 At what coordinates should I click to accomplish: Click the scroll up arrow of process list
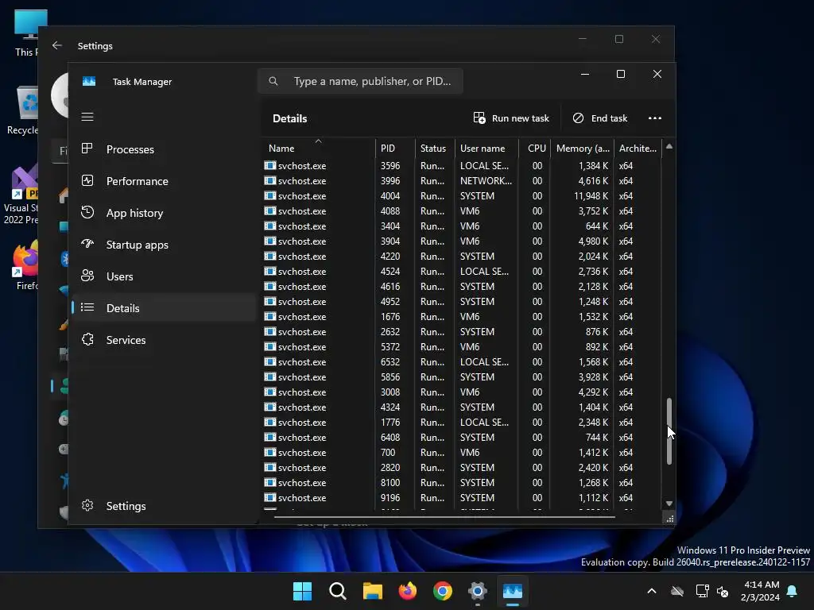(x=669, y=147)
